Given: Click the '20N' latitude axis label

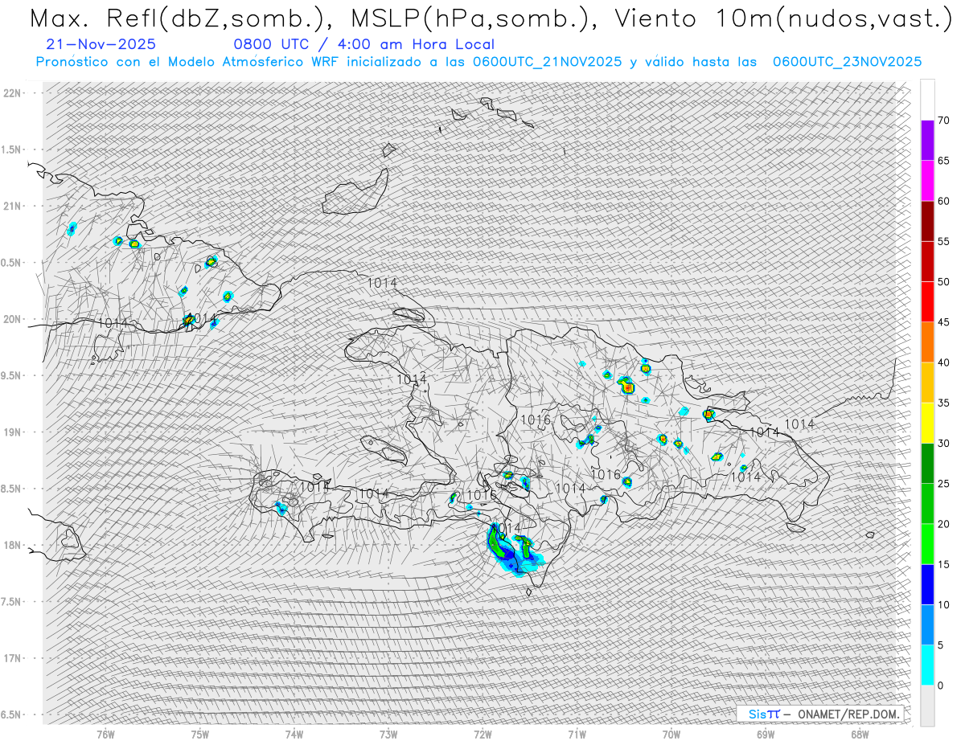Looking at the screenshot, I should pyautogui.click(x=12, y=319).
